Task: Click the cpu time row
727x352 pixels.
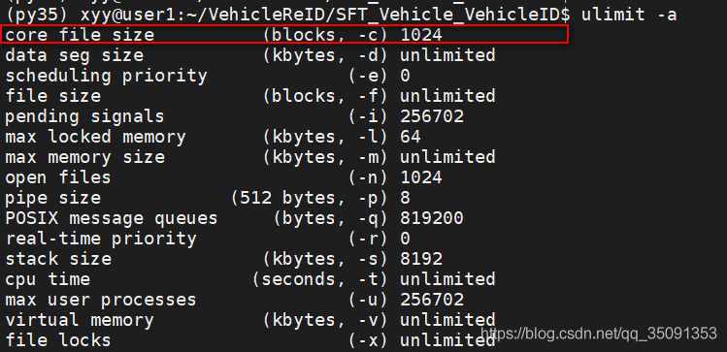Action: coord(250,279)
